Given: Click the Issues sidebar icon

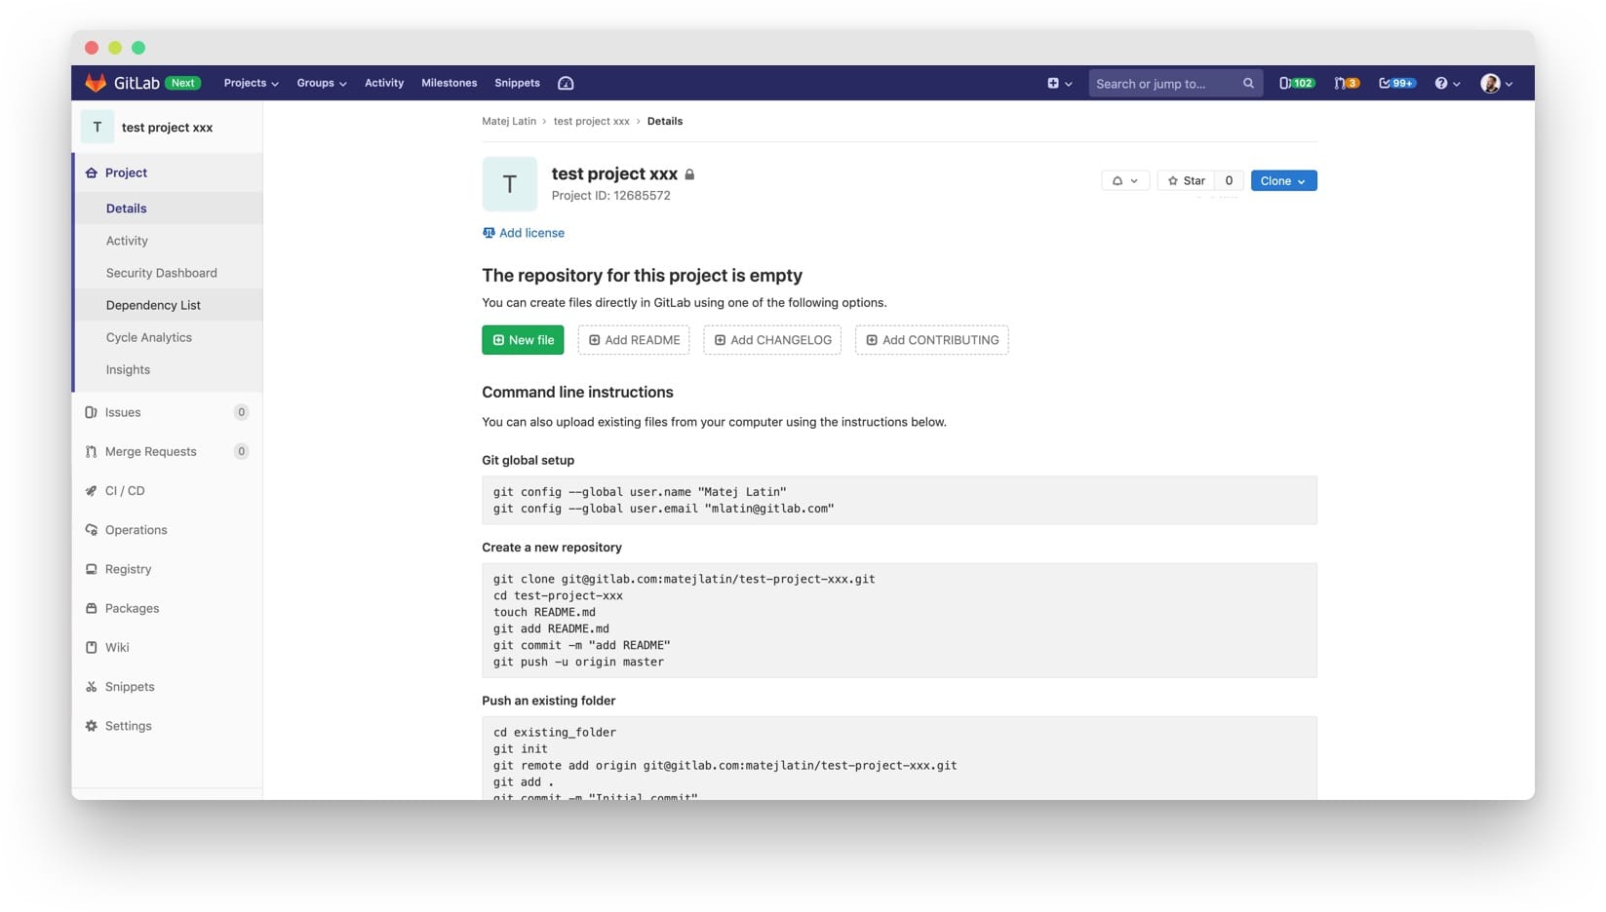Looking at the screenshot, I should coord(91,412).
